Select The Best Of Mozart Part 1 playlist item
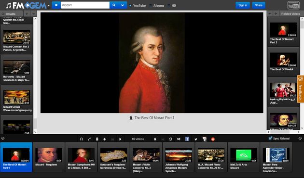The width and height of the screenshot is (304, 178). [x=16, y=157]
